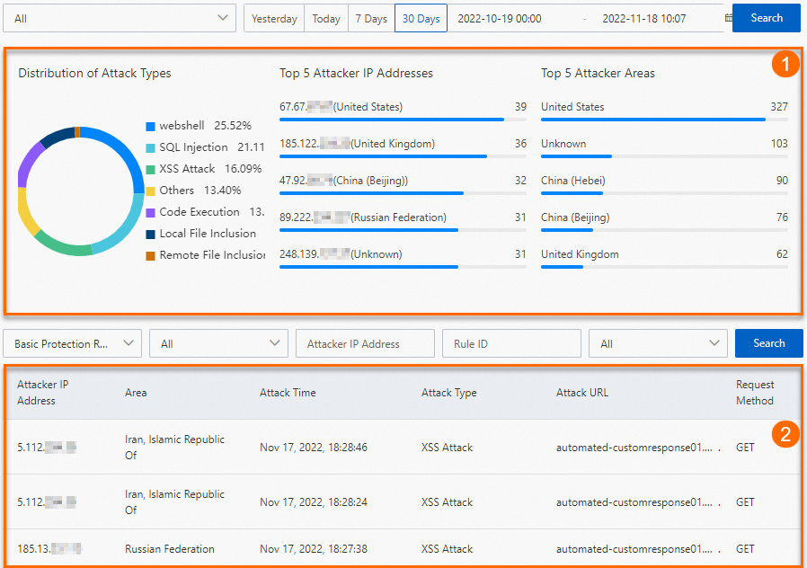Click the Search button beside the filter row
807x568 pixels.
pyautogui.click(x=769, y=343)
